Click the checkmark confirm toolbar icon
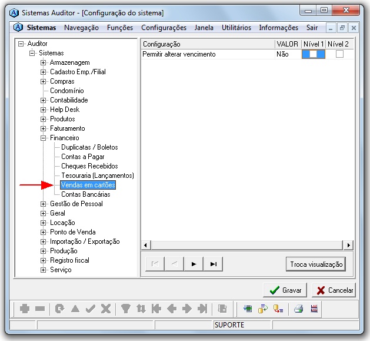Viewport: 370px width, 341px height. pos(91,309)
